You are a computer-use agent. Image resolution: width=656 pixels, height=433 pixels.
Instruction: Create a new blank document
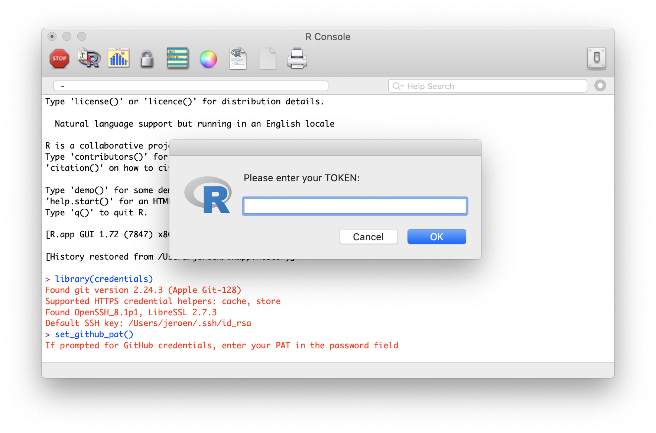point(267,58)
